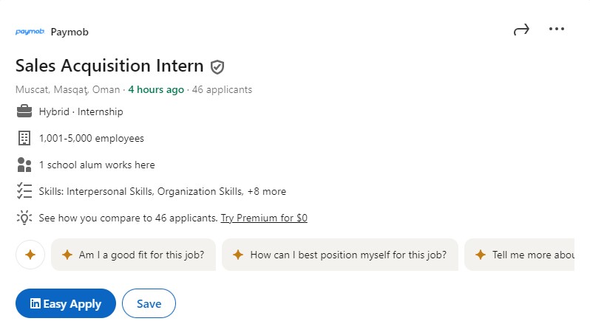The height and width of the screenshot is (324, 590).
Task: Click the checklist icon beside Skills
Action: pos(24,191)
